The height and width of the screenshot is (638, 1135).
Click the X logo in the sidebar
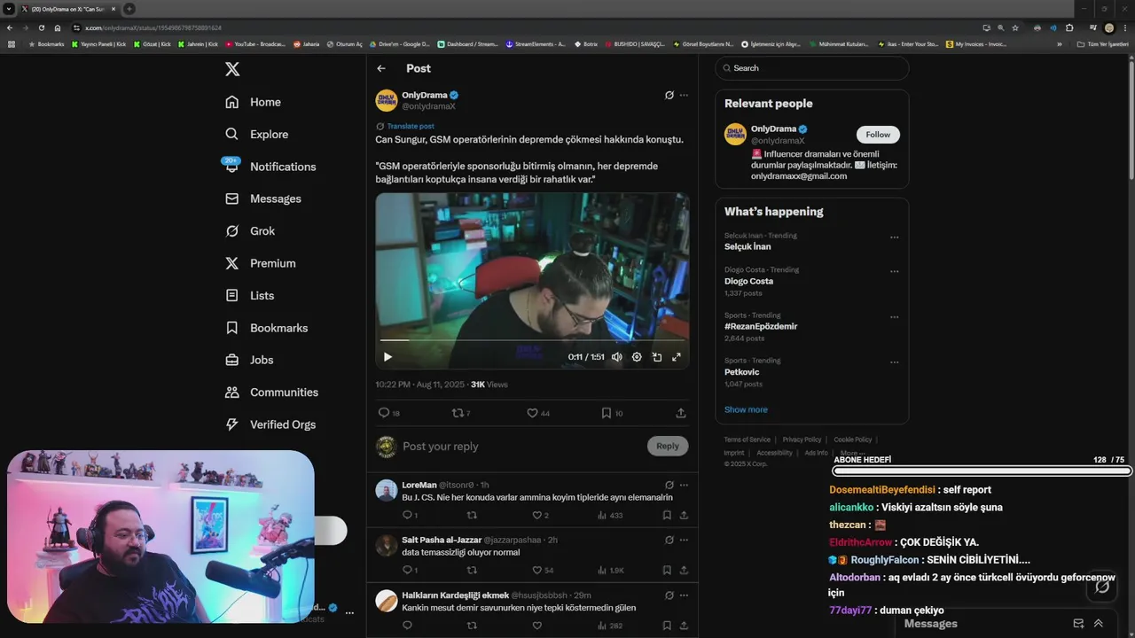click(x=232, y=69)
